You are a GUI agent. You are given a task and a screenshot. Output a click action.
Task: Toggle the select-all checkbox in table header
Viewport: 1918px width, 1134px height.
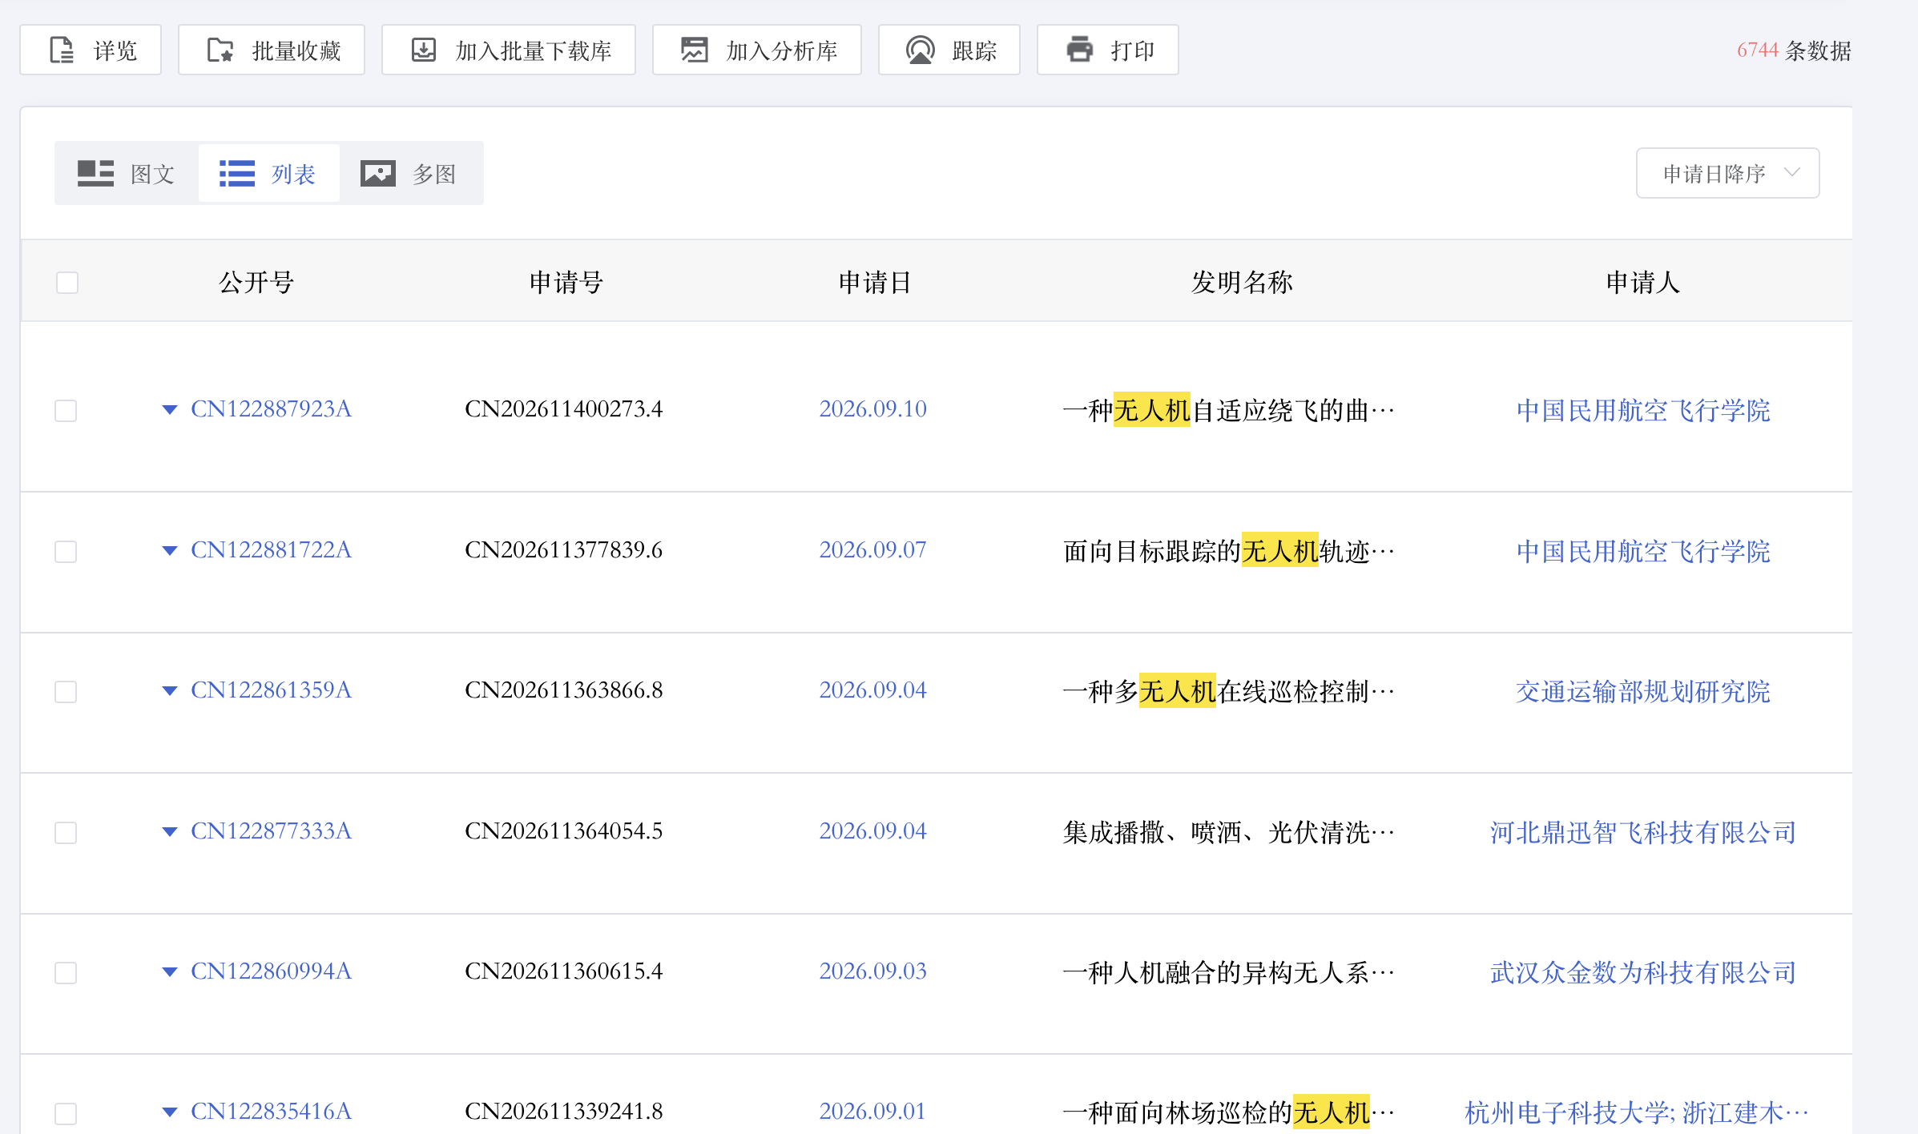(67, 283)
